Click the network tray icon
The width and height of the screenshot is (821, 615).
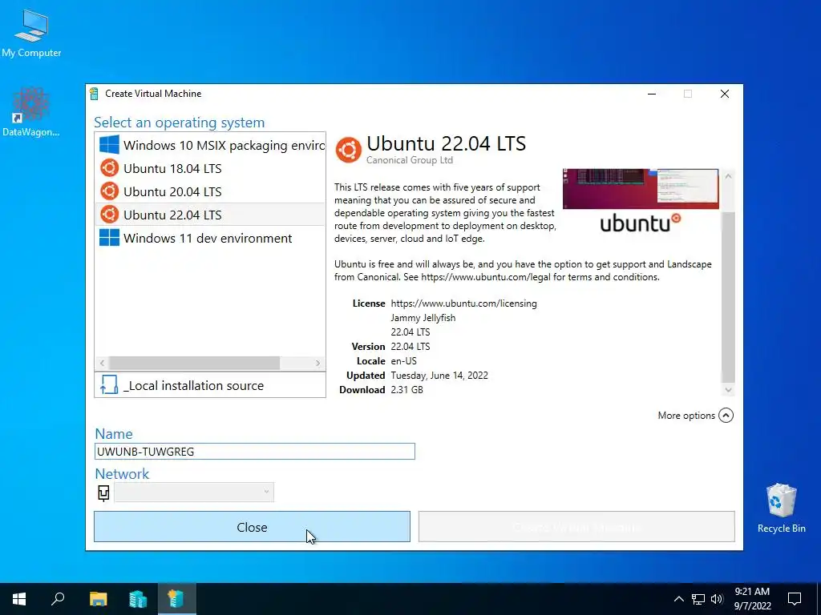[698, 599]
